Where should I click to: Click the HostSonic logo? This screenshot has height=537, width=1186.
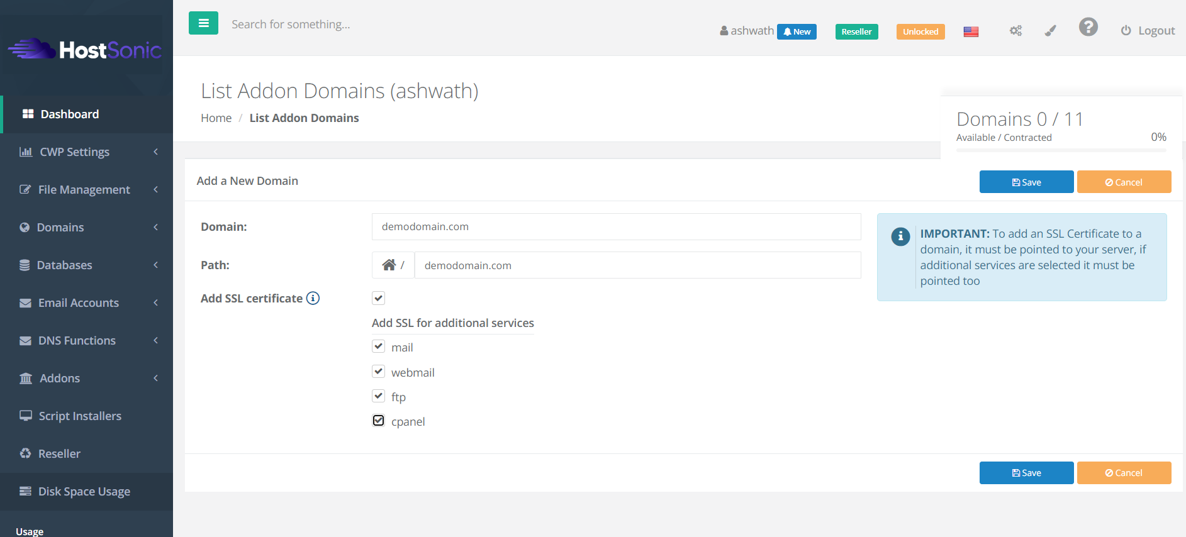coord(86,50)
